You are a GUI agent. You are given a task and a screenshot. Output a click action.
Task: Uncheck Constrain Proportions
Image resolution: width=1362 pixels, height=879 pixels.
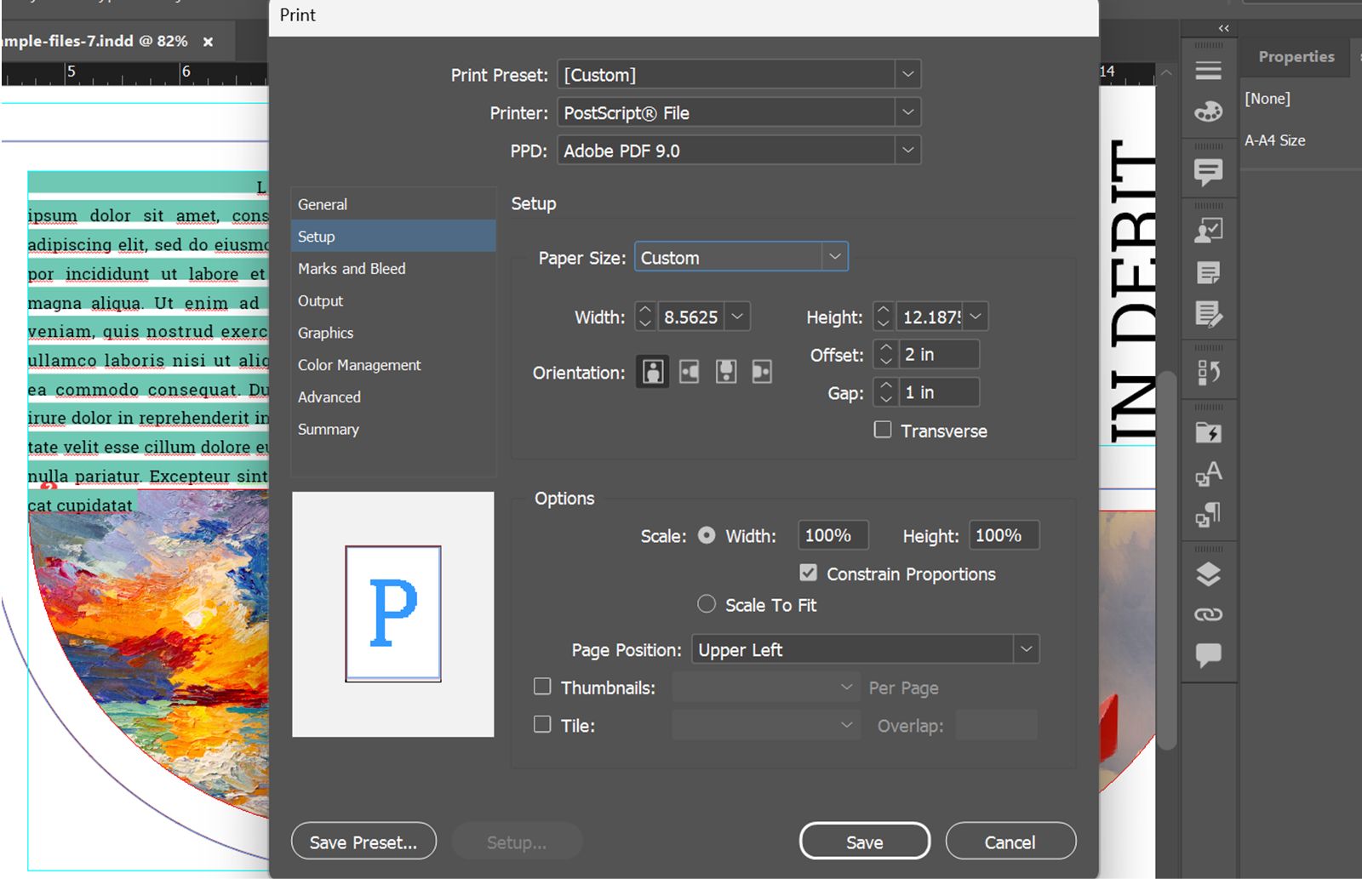pyautogui.click(x=809, y=573)
